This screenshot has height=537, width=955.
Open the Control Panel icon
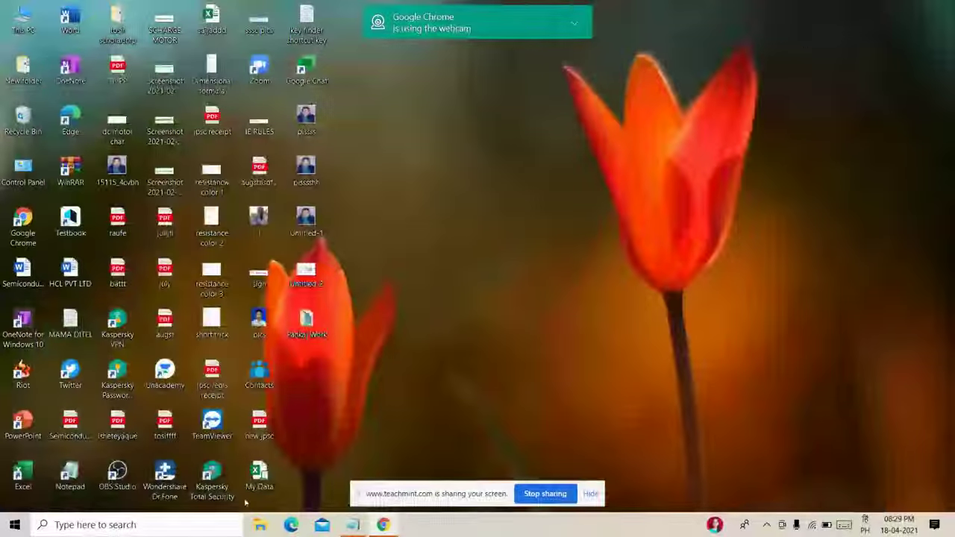(x=23, y=172)
